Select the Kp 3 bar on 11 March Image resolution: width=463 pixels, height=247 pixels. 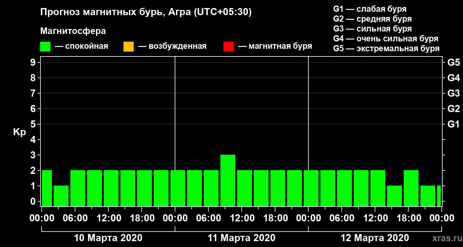(x=228, y=180)
